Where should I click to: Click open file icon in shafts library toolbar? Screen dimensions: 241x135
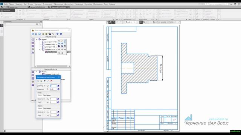pyautogui.click(x=36, y=34)
